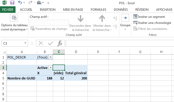174x102 pixels.
Task: Save the workbook with floppy icon
Action: pos(12,3)
